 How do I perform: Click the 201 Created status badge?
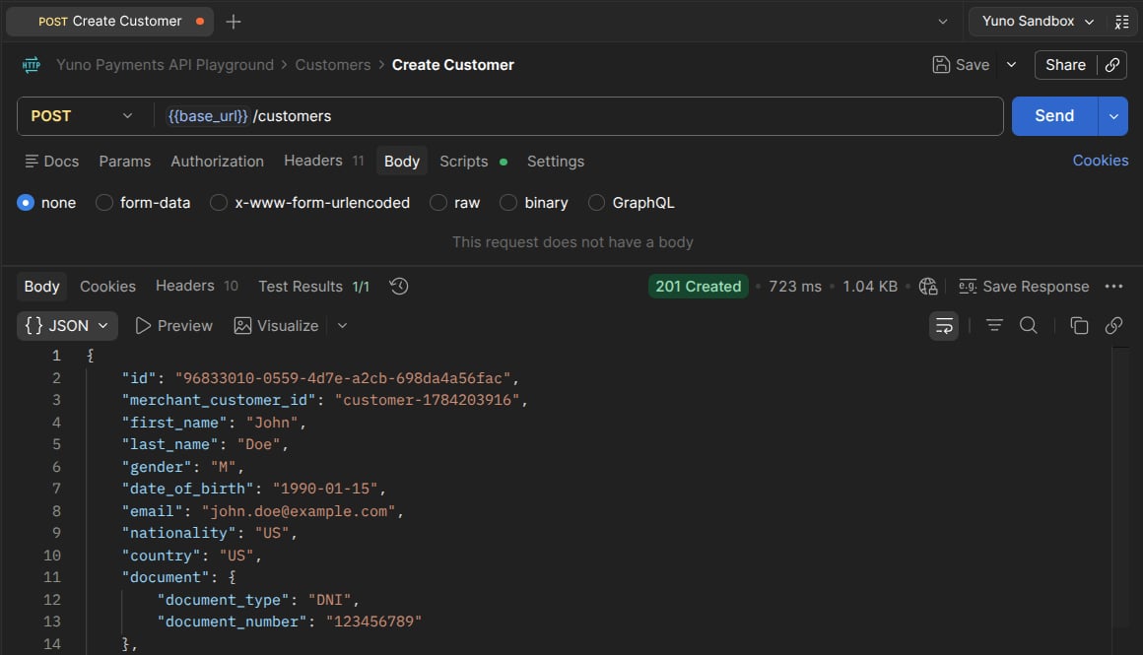tap(698, 287)
